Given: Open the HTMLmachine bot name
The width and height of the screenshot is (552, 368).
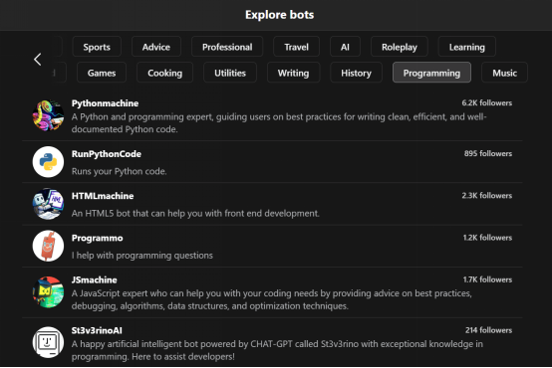Looking at the screenshot, I should coord(103,196).
